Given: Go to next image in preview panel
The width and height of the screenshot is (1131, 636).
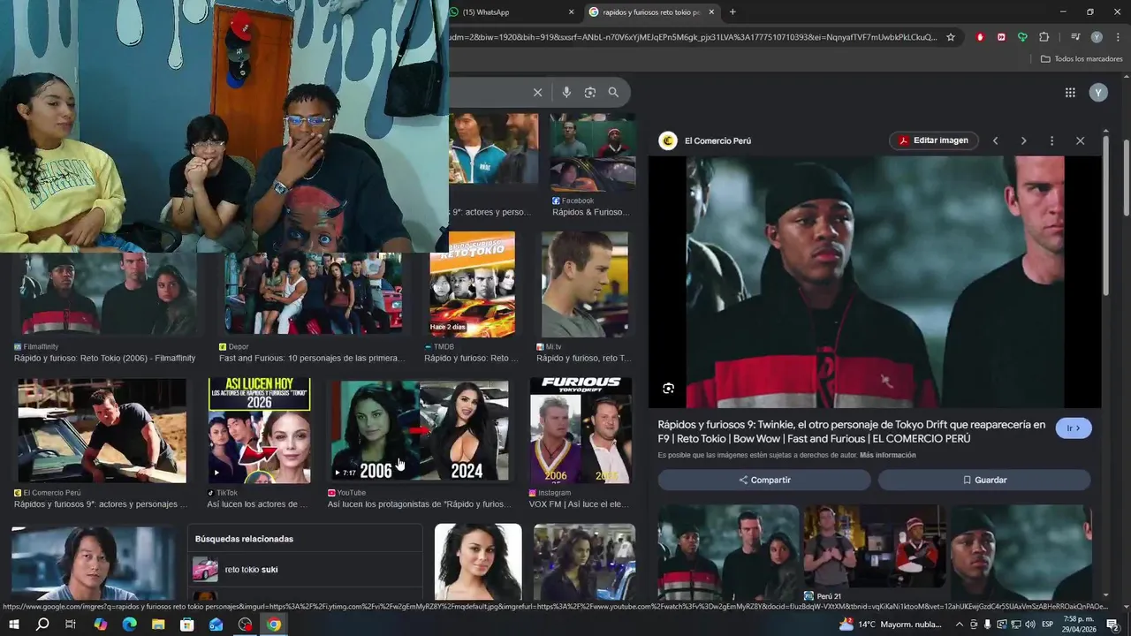Looking at the screenshot, I should tap(1023, 140).
